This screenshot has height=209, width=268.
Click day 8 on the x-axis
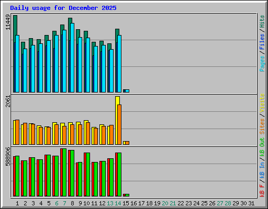click(x=72, y=203)
